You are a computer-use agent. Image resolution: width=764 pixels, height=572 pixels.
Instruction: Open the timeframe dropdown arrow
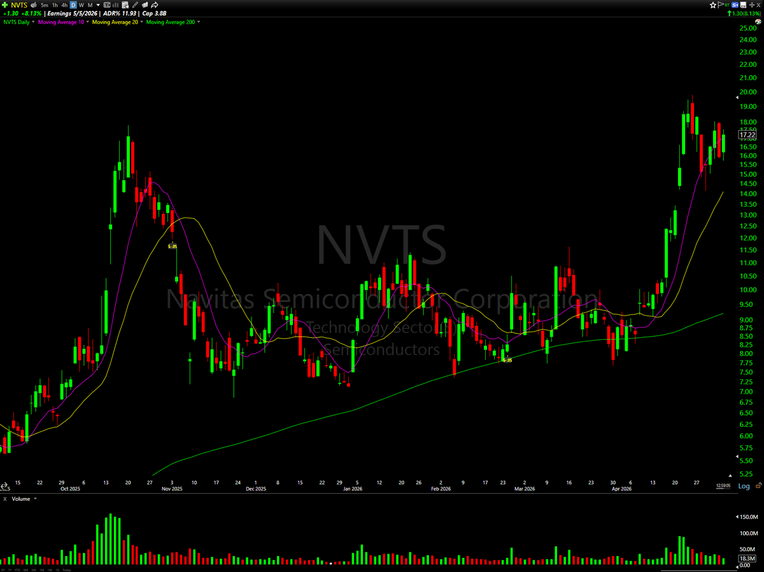point(98,5)
